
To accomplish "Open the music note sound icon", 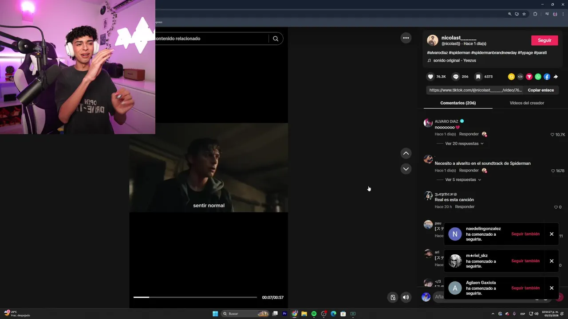I will point(429,60).
